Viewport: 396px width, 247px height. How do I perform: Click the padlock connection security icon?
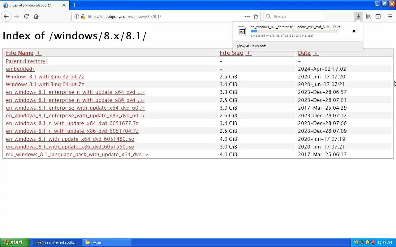pyautogui.click(x=83, y=16)
